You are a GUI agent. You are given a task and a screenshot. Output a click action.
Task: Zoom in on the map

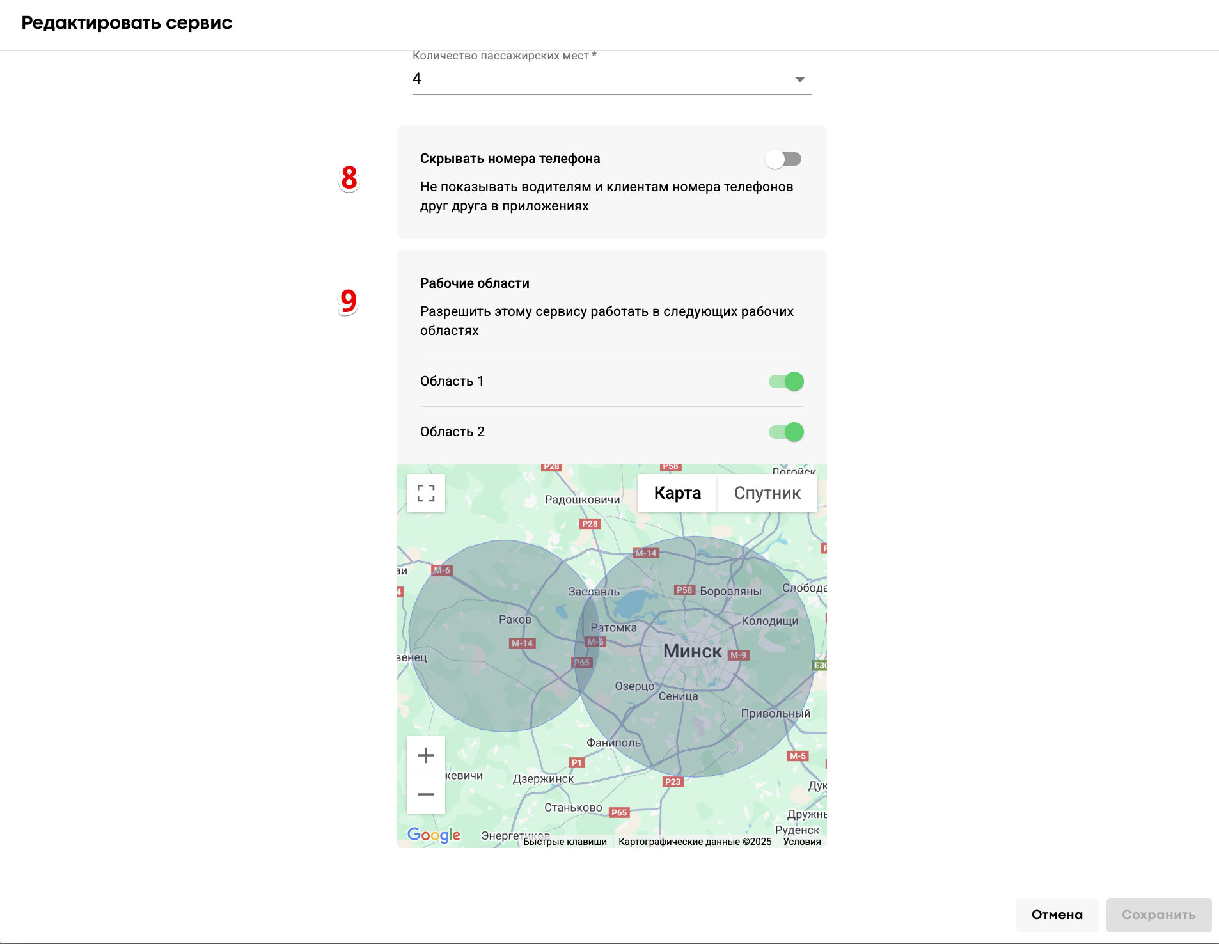tap(426, 755)
